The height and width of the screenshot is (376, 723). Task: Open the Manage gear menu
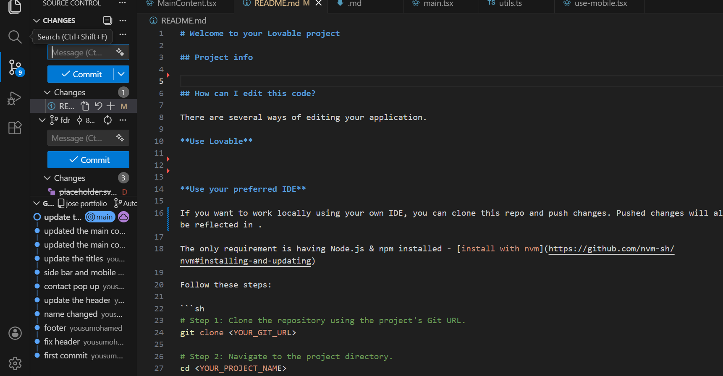[15, 363]
